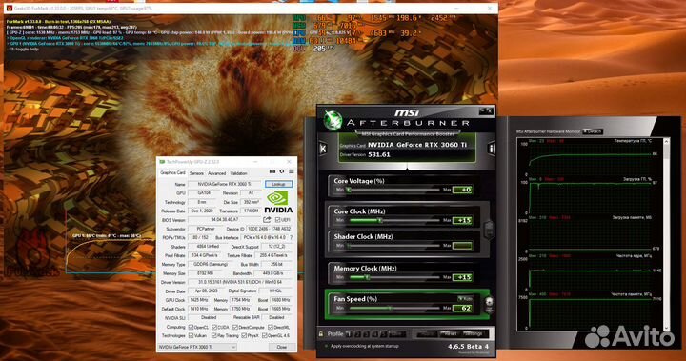Click the MSI Afterburner dragon logo

point(333,120)
